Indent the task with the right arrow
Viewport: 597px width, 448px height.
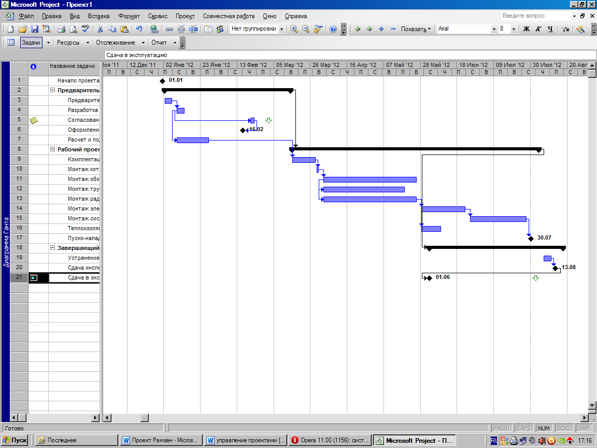click(369, 29)
